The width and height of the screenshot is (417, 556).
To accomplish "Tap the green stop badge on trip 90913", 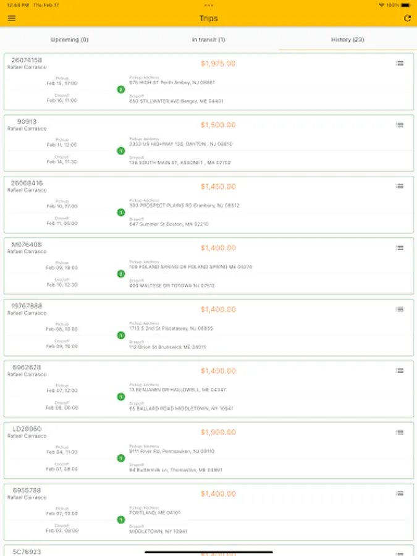I will coord(121,151).
